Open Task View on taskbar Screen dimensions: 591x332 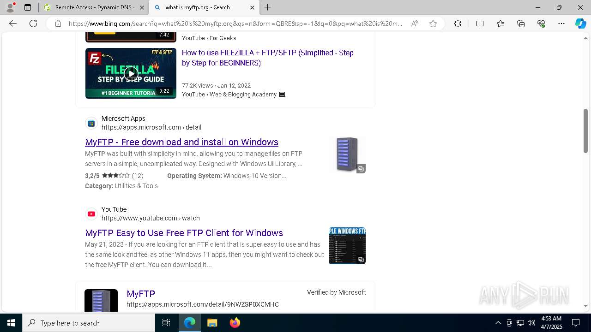pyautogui.click(x=166, y=323)
